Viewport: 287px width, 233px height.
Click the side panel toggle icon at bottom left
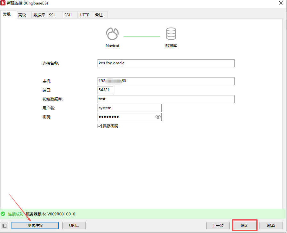4,226
